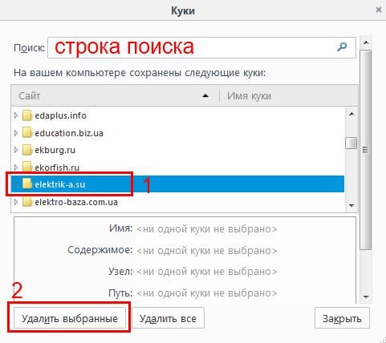Select the ekburg.ru row
Screen dimensions: 386x343
tap(177, 150)
